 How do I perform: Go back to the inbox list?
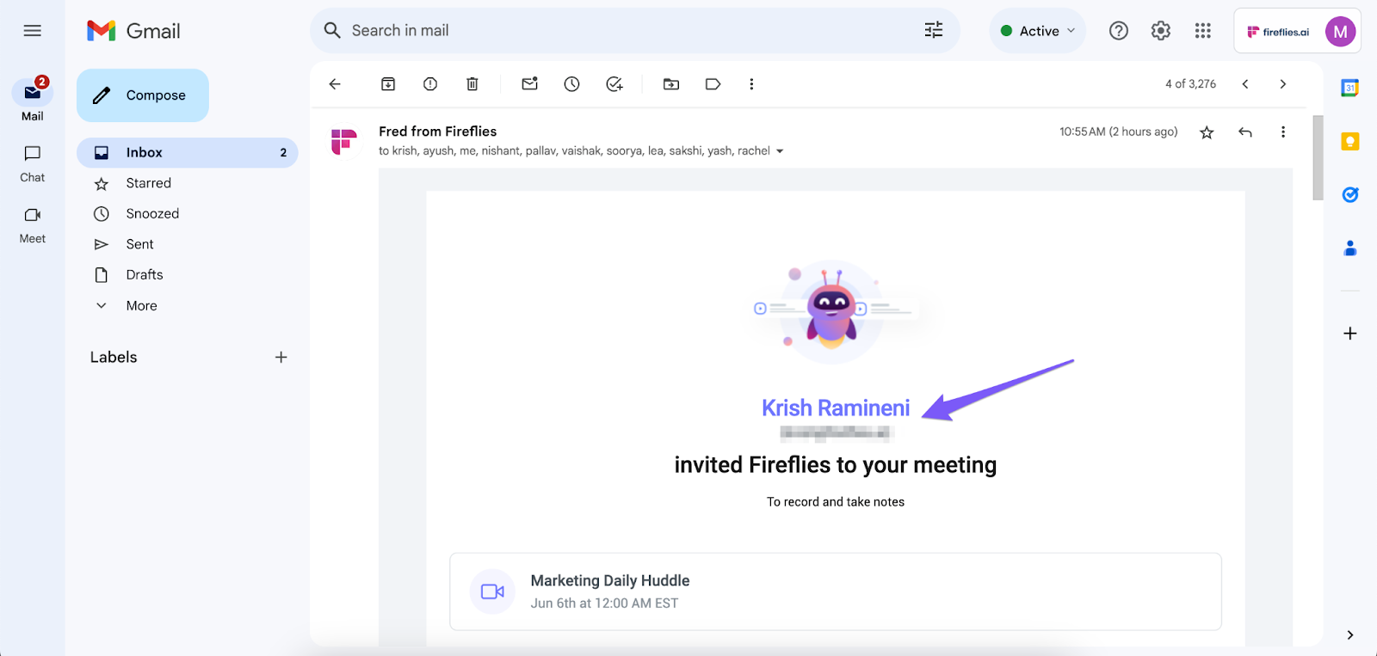335,84
